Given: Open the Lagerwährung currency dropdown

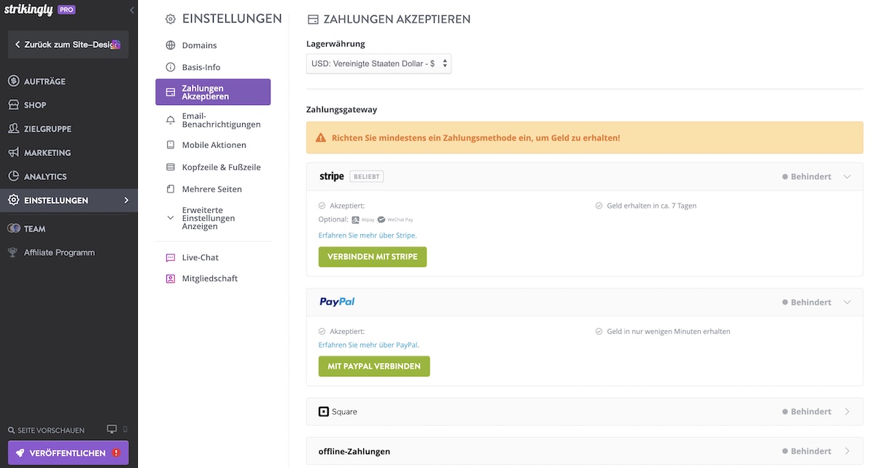Looking at the screenshot, I should 378,63.
